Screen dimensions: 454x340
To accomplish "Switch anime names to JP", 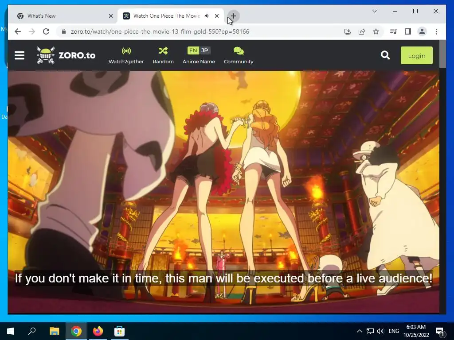I will coord(204,50).
